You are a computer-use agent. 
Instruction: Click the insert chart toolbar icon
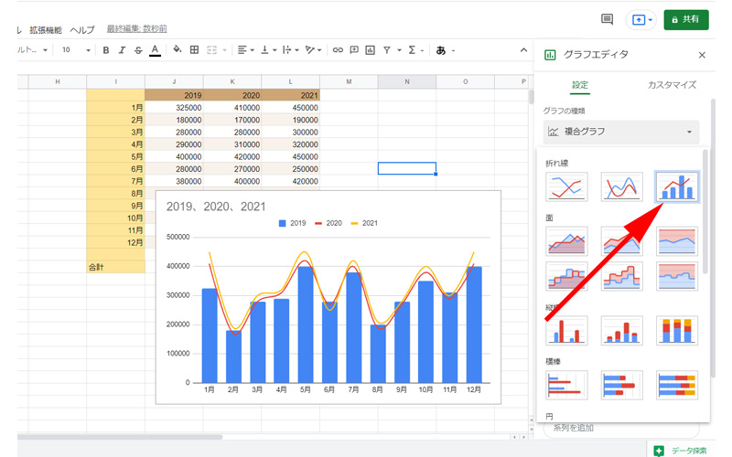pyautogui.click(x=370, y=50)
